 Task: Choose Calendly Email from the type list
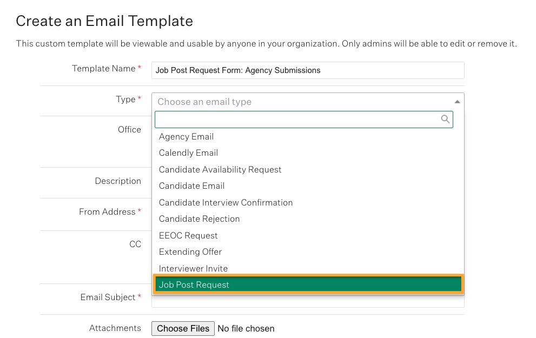[188, 153]
